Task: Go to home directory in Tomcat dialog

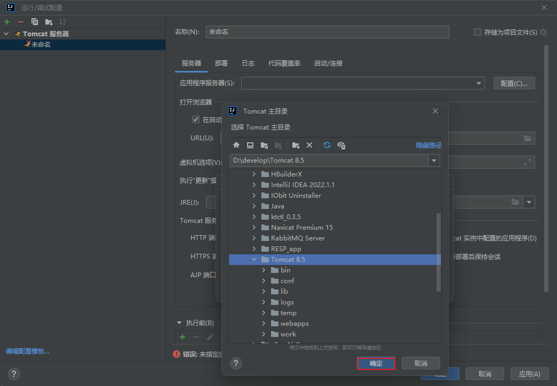Action: tap(236, 145)
